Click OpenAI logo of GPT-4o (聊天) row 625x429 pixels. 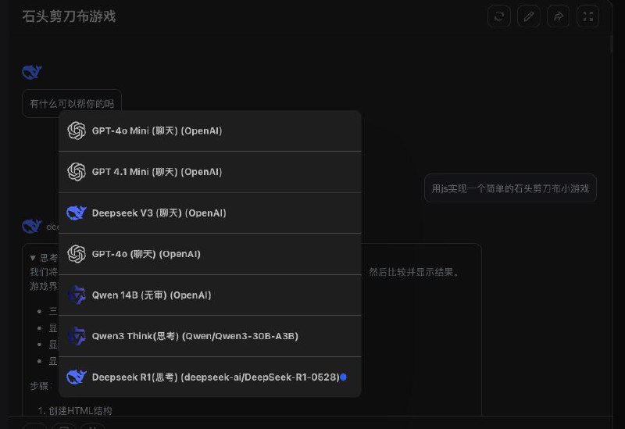[x=77, y=254]
